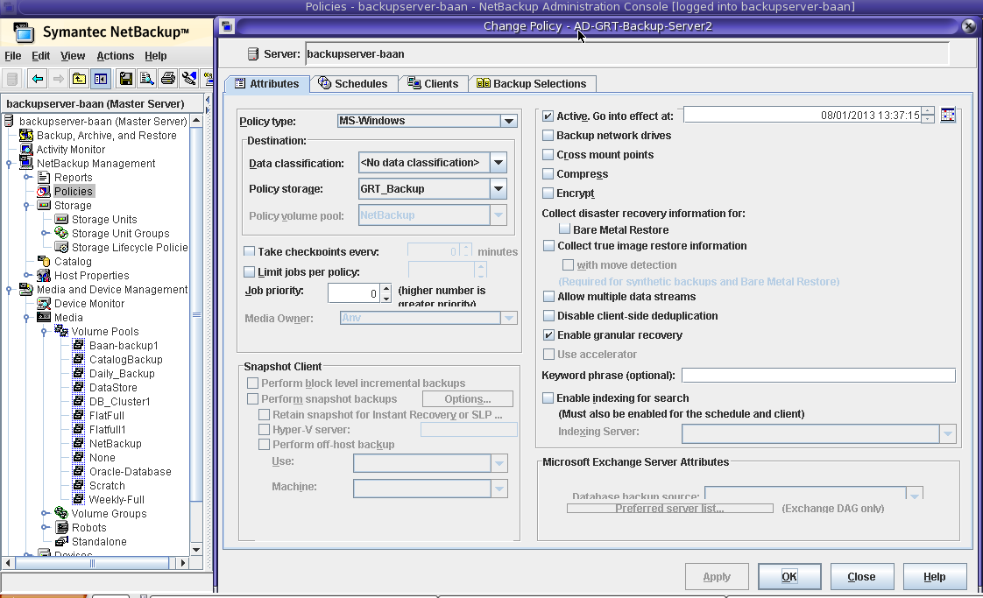Increase Job priority stepper

386,288
